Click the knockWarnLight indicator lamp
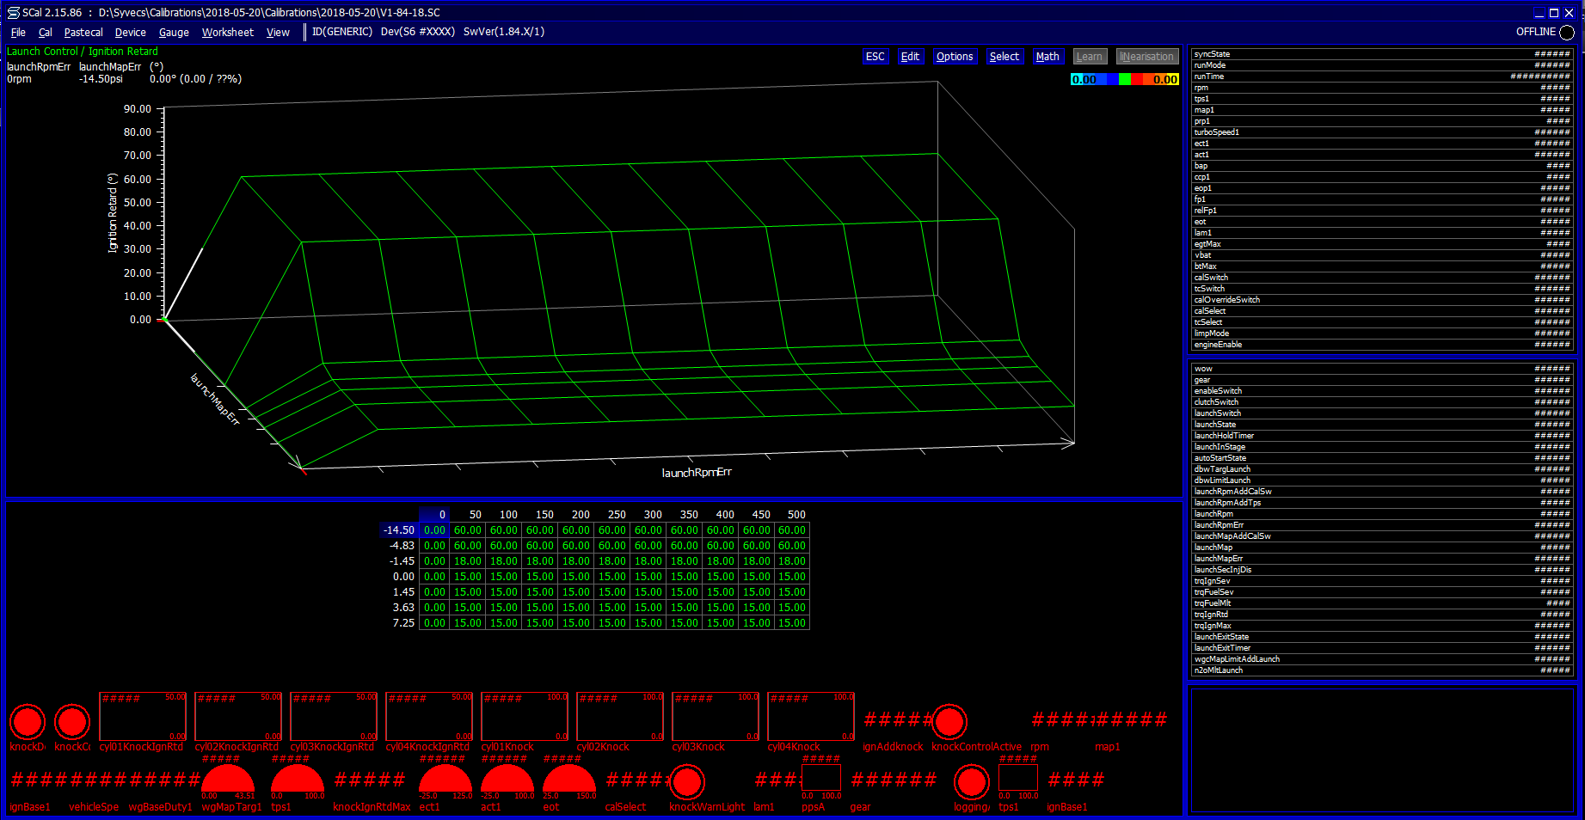The height and width of the screenshot is (820, 1585). (x=686, y=782)
